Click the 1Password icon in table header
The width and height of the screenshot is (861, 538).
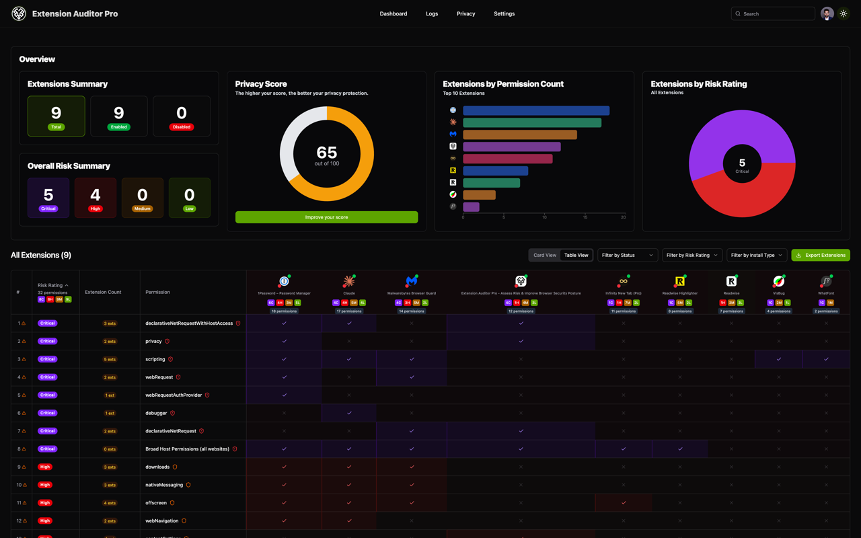pos(284,281)
